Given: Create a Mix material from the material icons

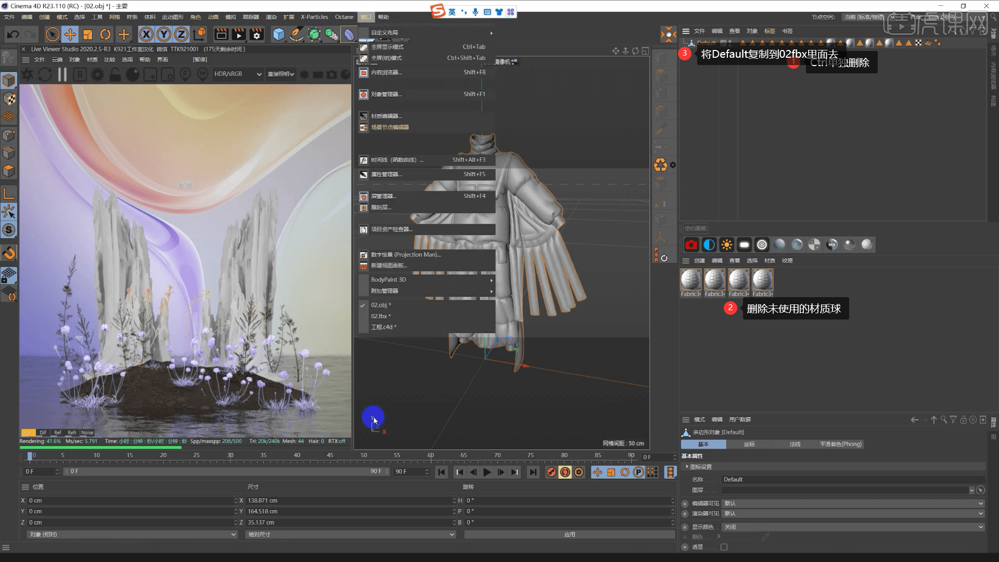Looking at the screenshot, I should coord(831,245).
